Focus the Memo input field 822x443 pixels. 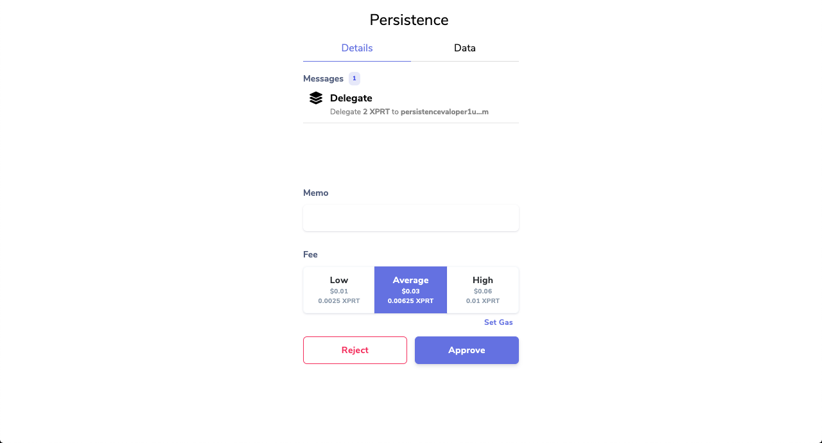(x=411, y=218)
